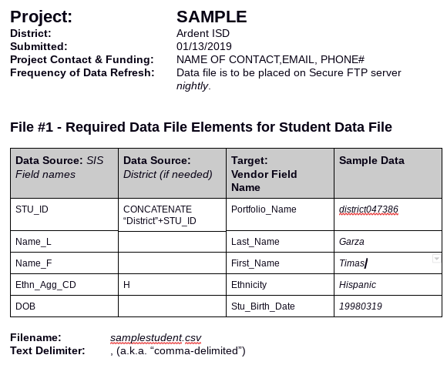The image size is (447, 365).
Task: Click the empty District cell next to DOB
Action: [x=172, y=306]
